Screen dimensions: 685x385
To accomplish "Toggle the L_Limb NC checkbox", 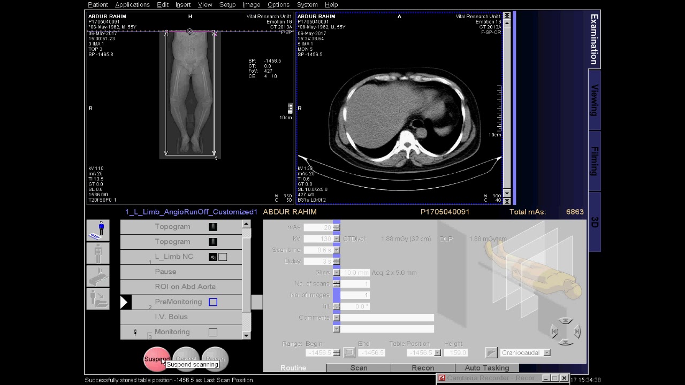I will click(223, 257).
